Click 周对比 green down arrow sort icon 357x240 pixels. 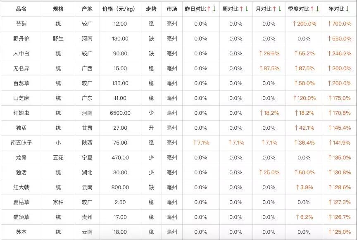pos(247,9)
